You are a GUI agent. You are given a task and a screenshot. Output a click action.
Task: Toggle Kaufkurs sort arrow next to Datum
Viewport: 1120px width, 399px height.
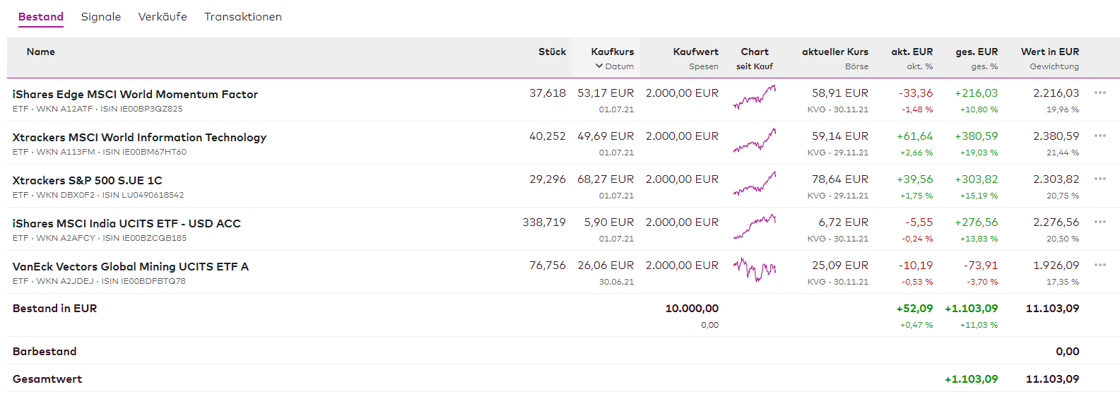tap(599, 66)
